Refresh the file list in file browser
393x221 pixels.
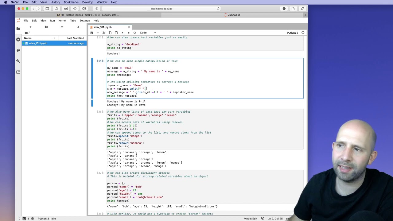point(78,27)
